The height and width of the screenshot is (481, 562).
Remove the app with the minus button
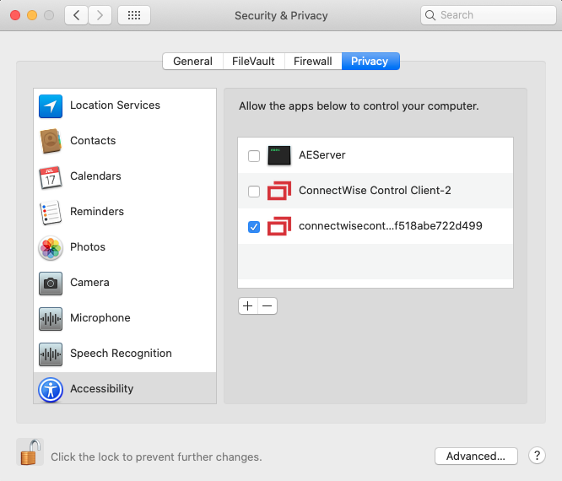point(267,305)
